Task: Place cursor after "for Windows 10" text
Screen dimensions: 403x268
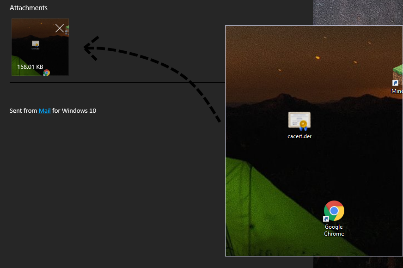Action: [x=97, y=111]
